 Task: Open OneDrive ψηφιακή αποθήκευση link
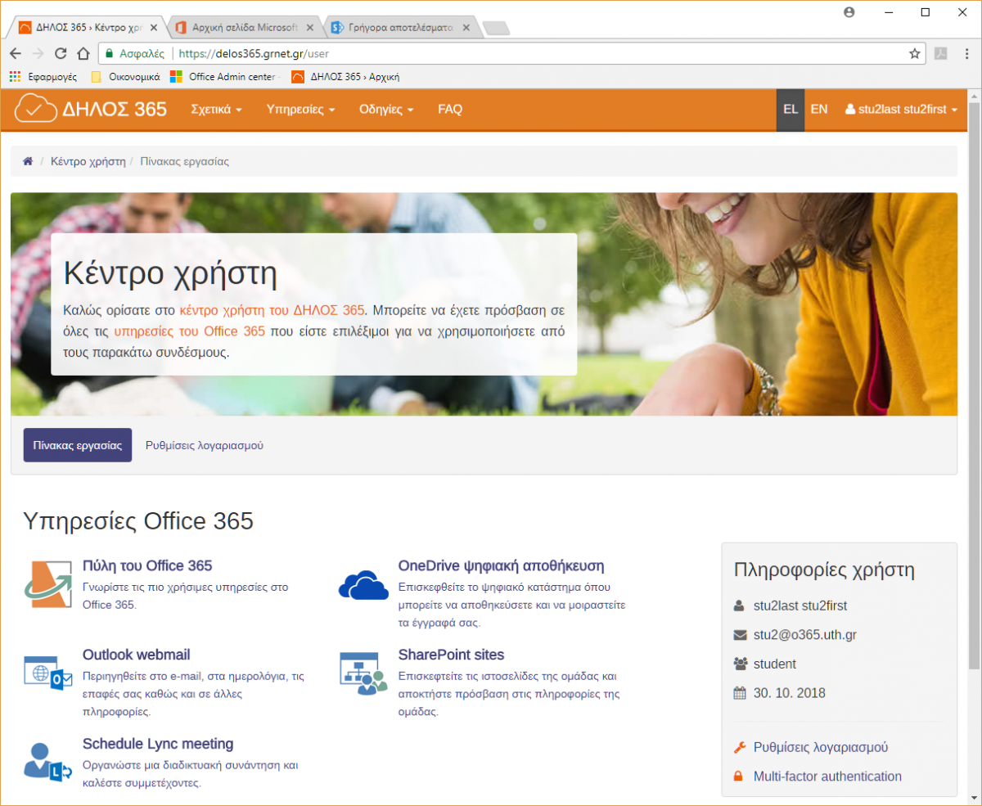(501, 565)
